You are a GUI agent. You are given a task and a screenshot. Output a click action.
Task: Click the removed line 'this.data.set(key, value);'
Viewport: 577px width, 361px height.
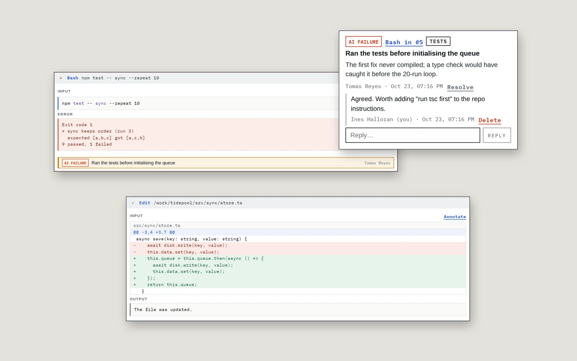click(298, 252)
